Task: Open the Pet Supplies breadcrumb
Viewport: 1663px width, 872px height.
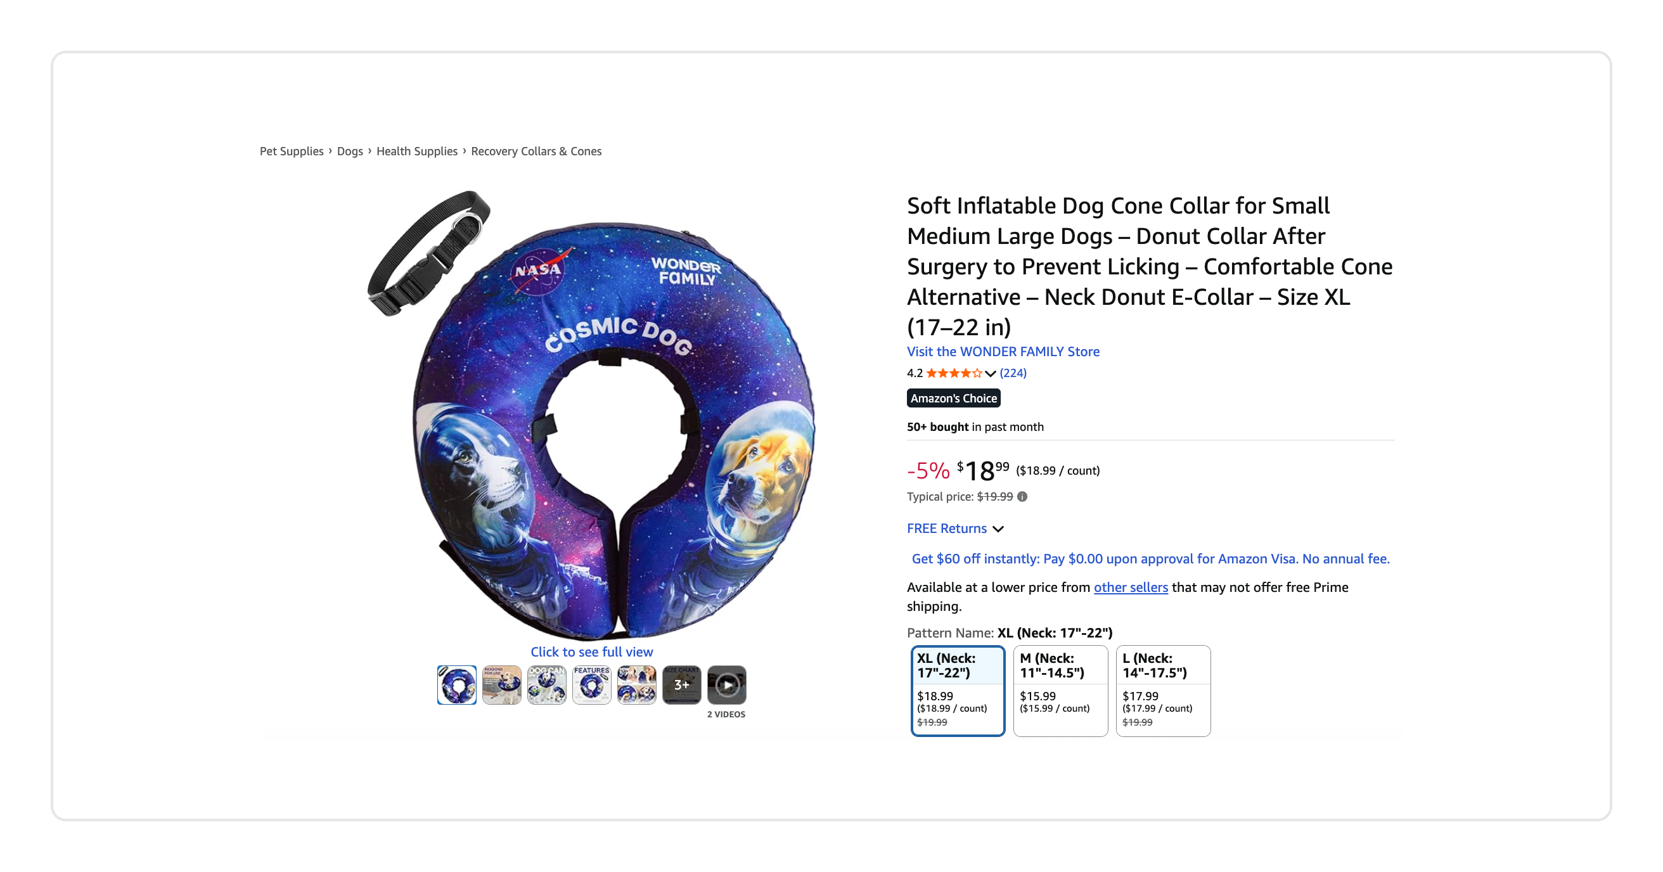Action: pyautogui.click(x=292, y=151)
